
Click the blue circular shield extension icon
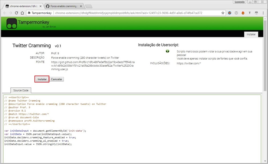[x=230, y=13]
